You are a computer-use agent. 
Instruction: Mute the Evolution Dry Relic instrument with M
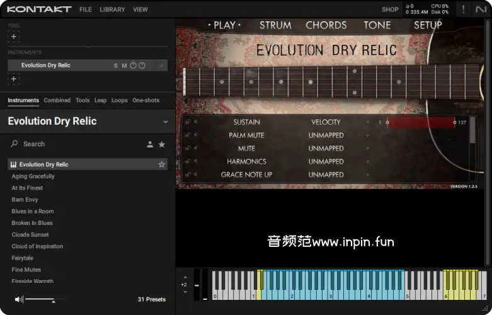(x=124, y=66)
